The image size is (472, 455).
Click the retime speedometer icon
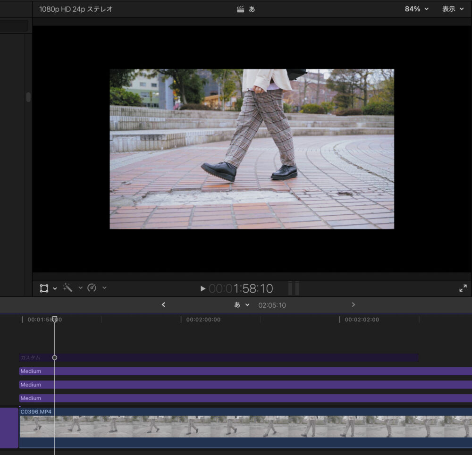point(92,288)
